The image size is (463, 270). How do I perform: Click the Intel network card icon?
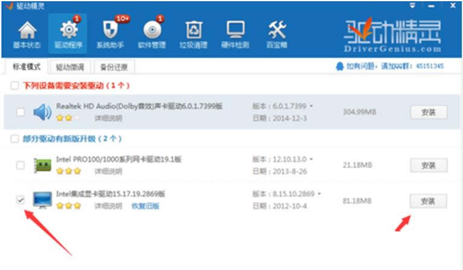(x=42, y=165)
